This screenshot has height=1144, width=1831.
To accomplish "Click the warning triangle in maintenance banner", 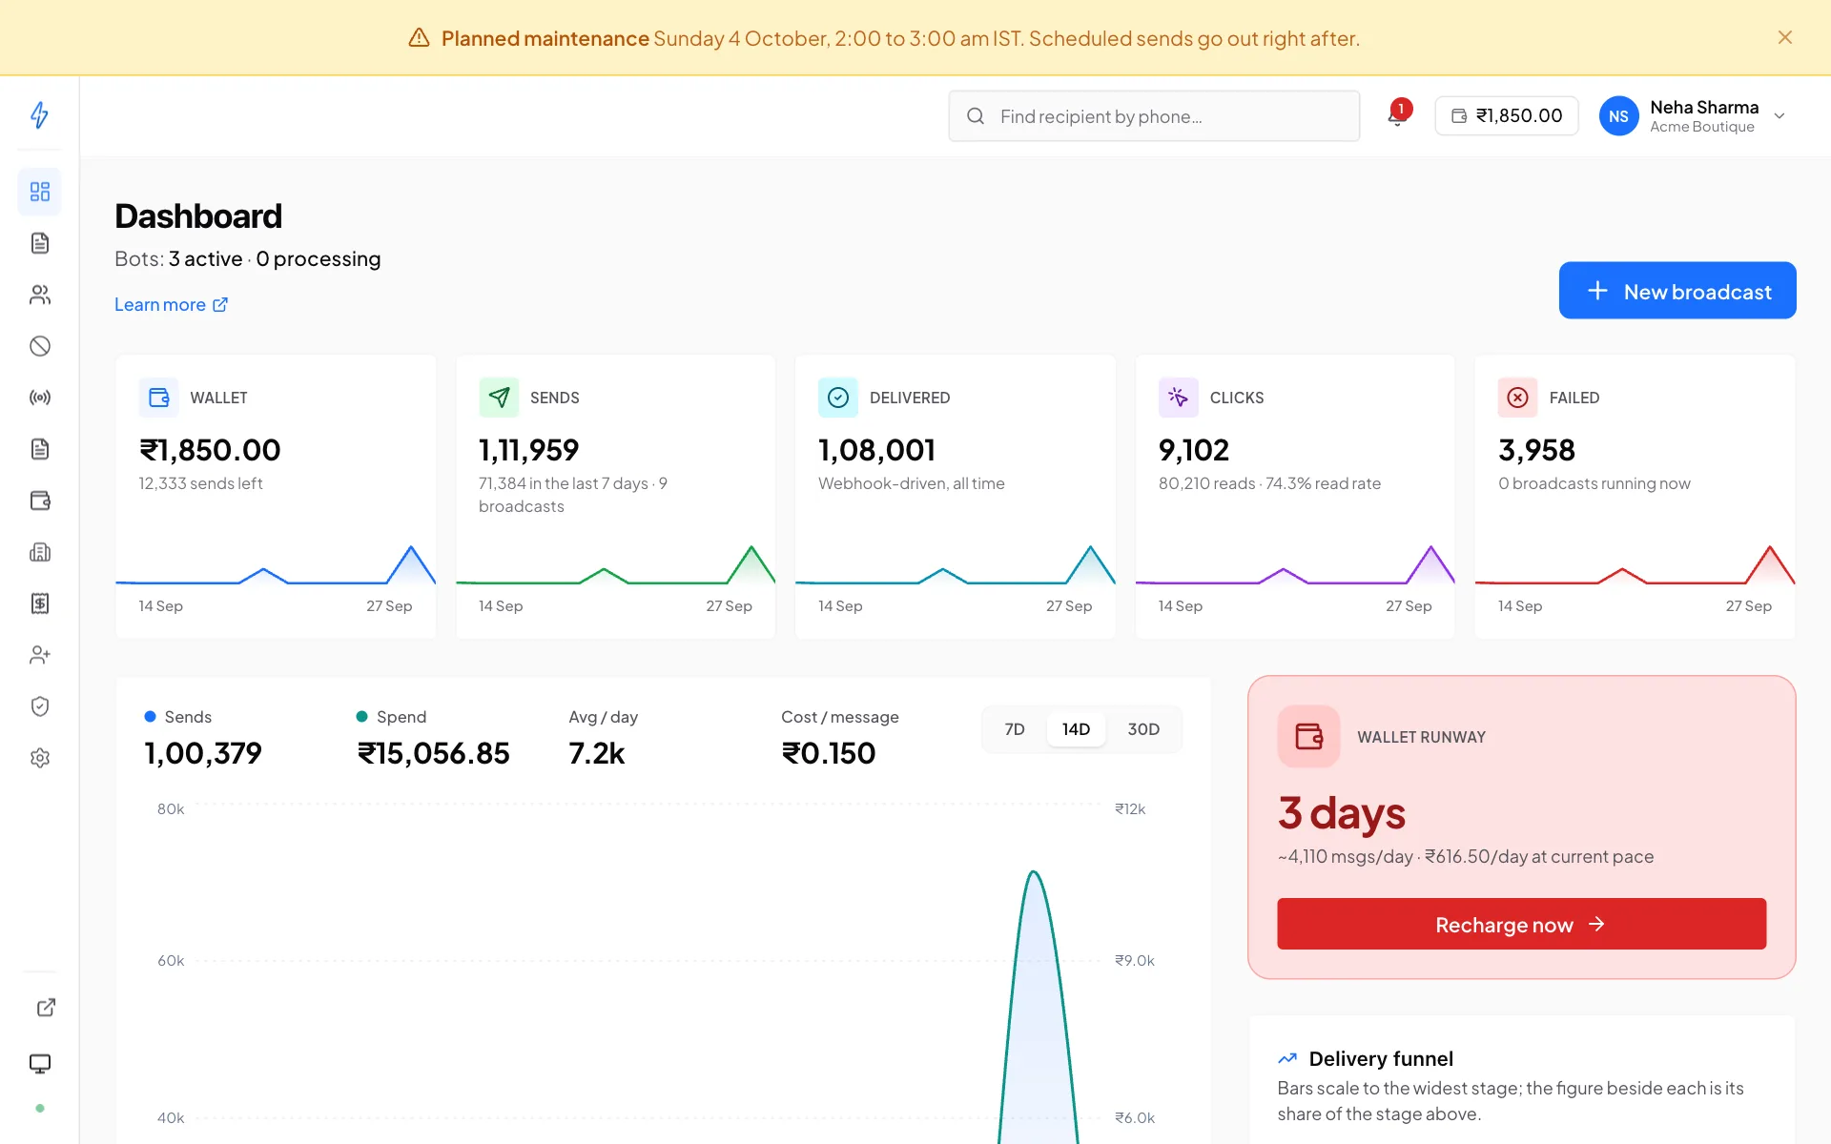I will 419,38.
